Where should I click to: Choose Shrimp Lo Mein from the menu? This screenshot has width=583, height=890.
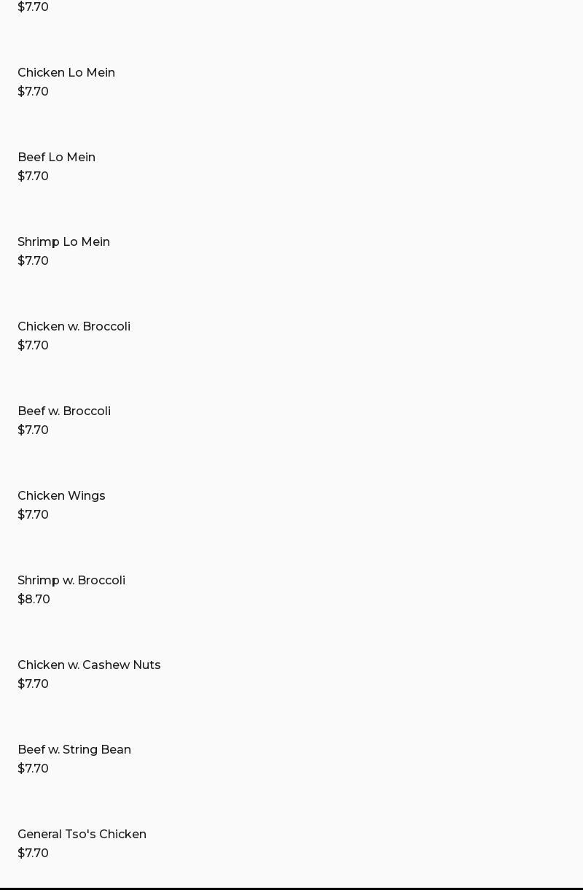pyautogui.click(x=63, y=241)
